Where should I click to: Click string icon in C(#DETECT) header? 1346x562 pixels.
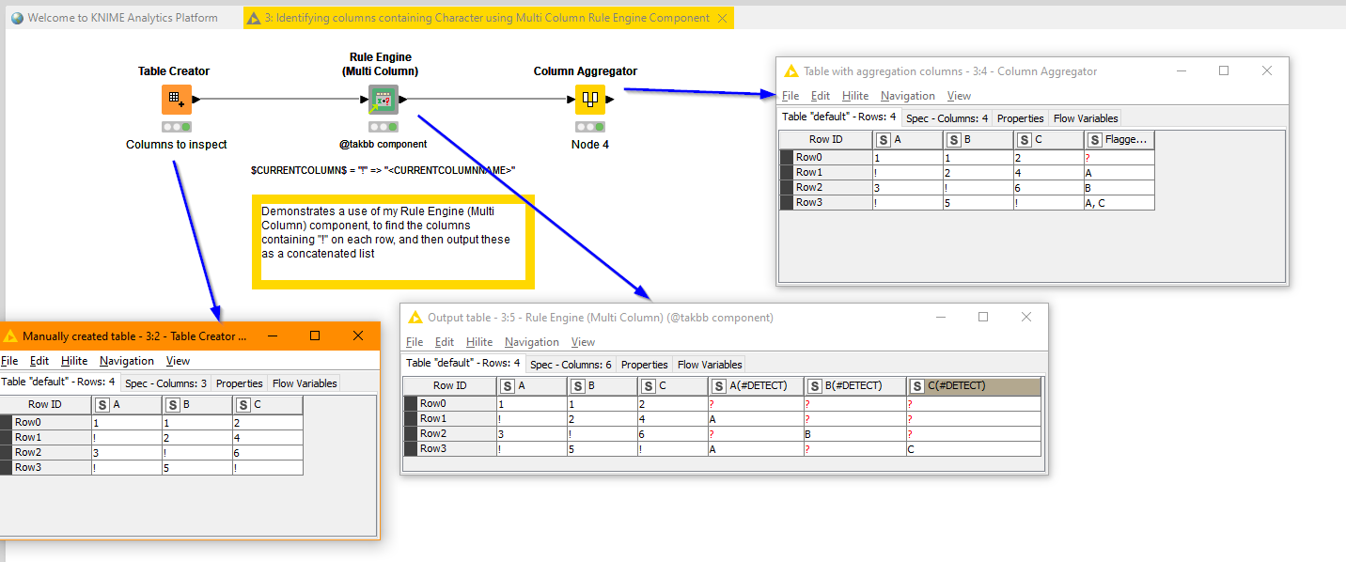click(x=917, y=386)
